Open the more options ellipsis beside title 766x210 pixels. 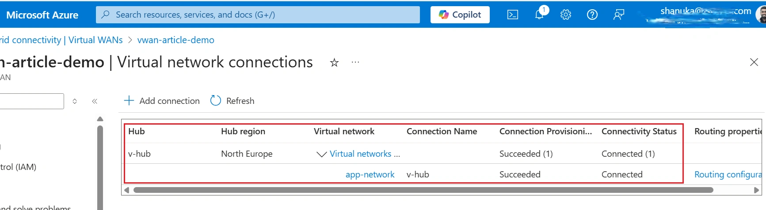pos(355,63)
